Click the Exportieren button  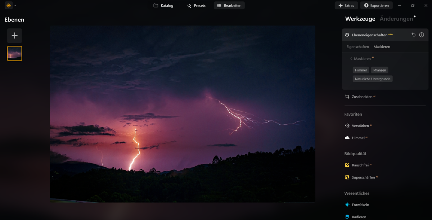tap(376, 5)
